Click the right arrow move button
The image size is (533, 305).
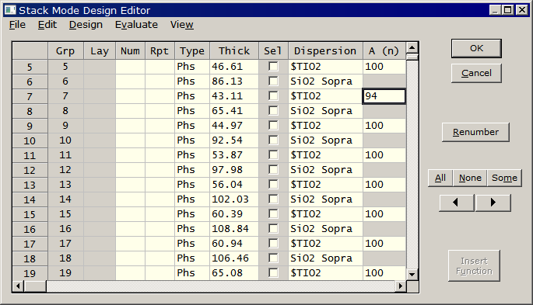click(x=493, y=203)
